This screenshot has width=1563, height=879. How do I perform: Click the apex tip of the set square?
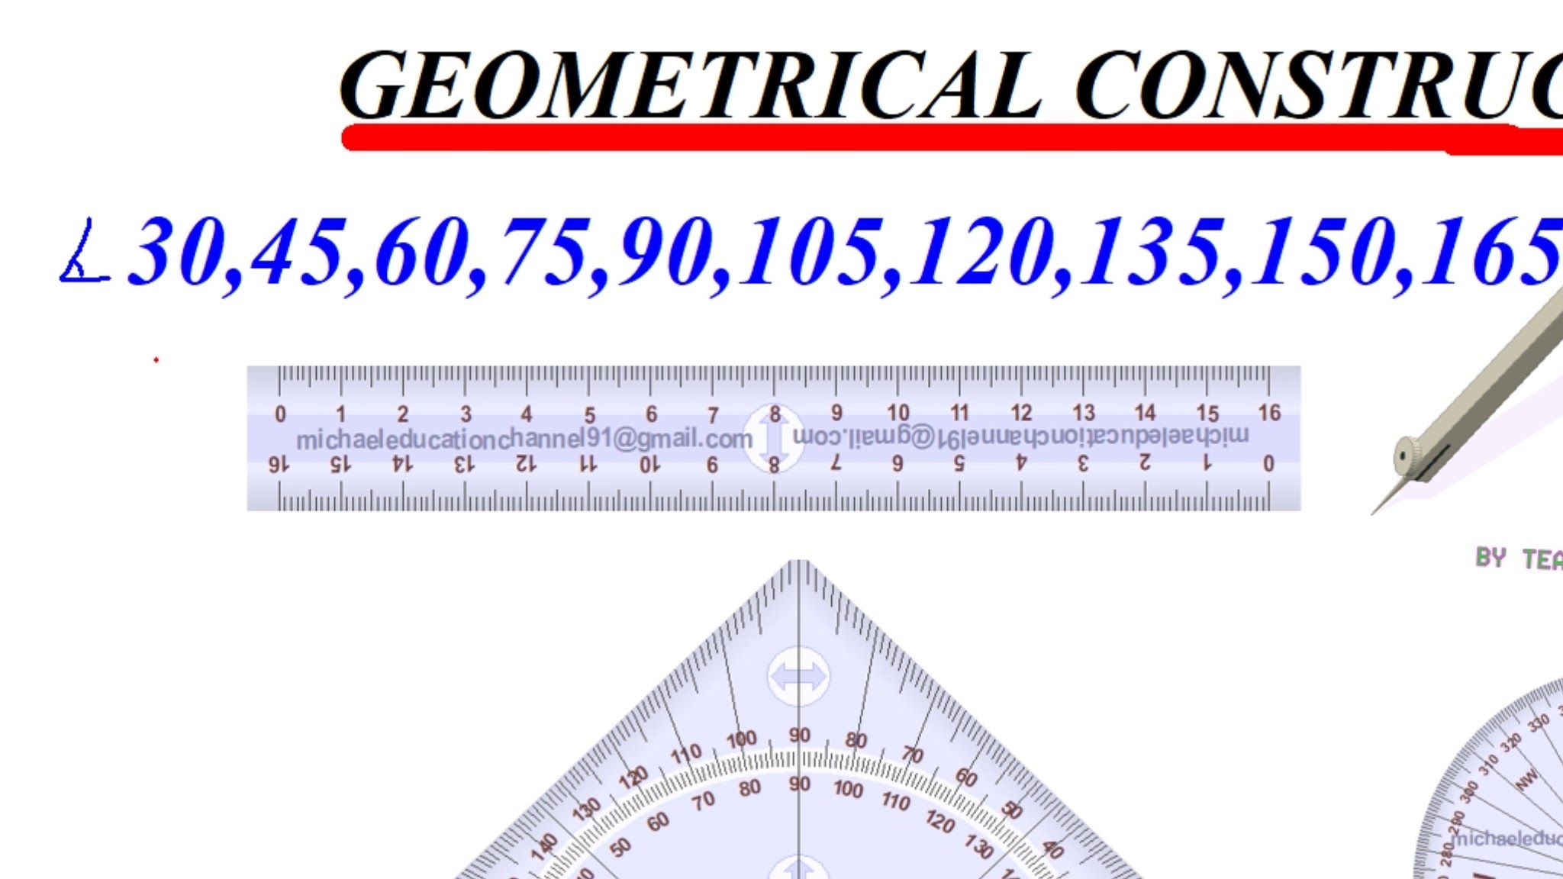coord(798,563)
